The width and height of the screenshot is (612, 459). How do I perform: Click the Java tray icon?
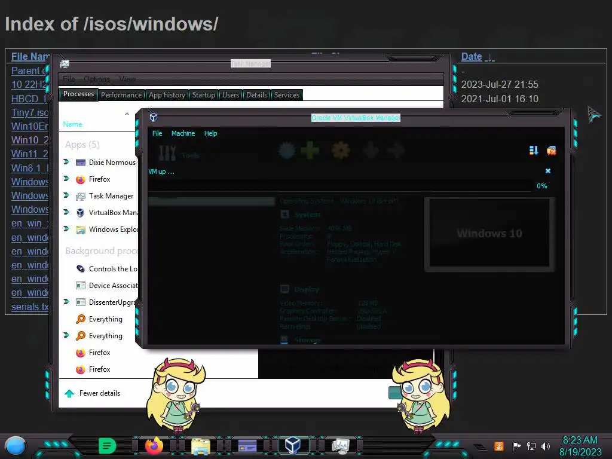point(499,446)
